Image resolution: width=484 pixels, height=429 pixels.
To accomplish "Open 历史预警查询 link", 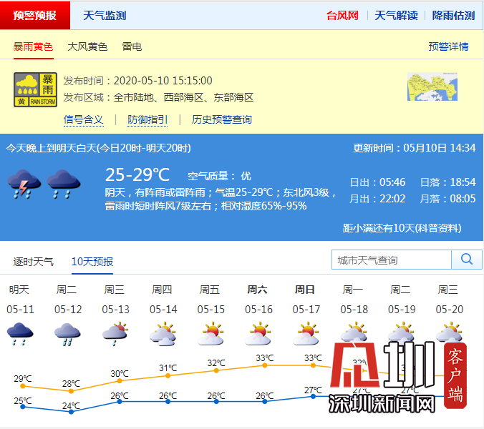I will pos(222,119).
